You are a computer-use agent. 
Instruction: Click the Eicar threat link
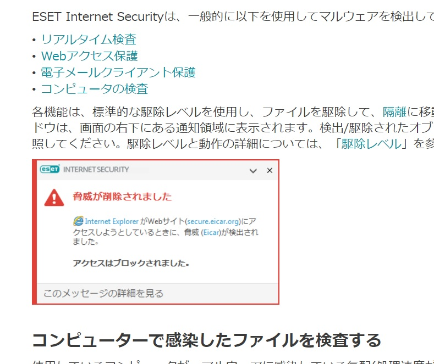(x=211, y=232)
